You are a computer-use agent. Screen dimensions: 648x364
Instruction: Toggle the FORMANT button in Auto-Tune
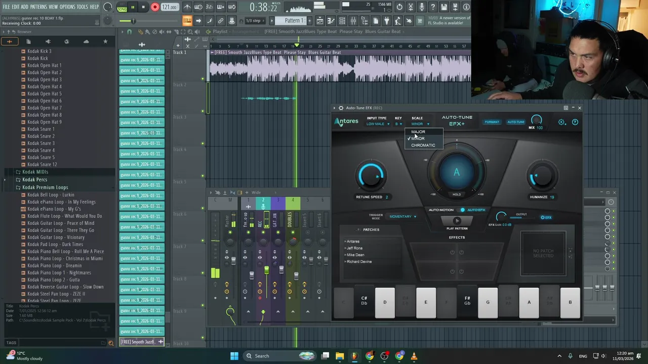pos(492,122)
